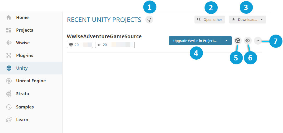Click the Projects grid icon

(9, 30)
